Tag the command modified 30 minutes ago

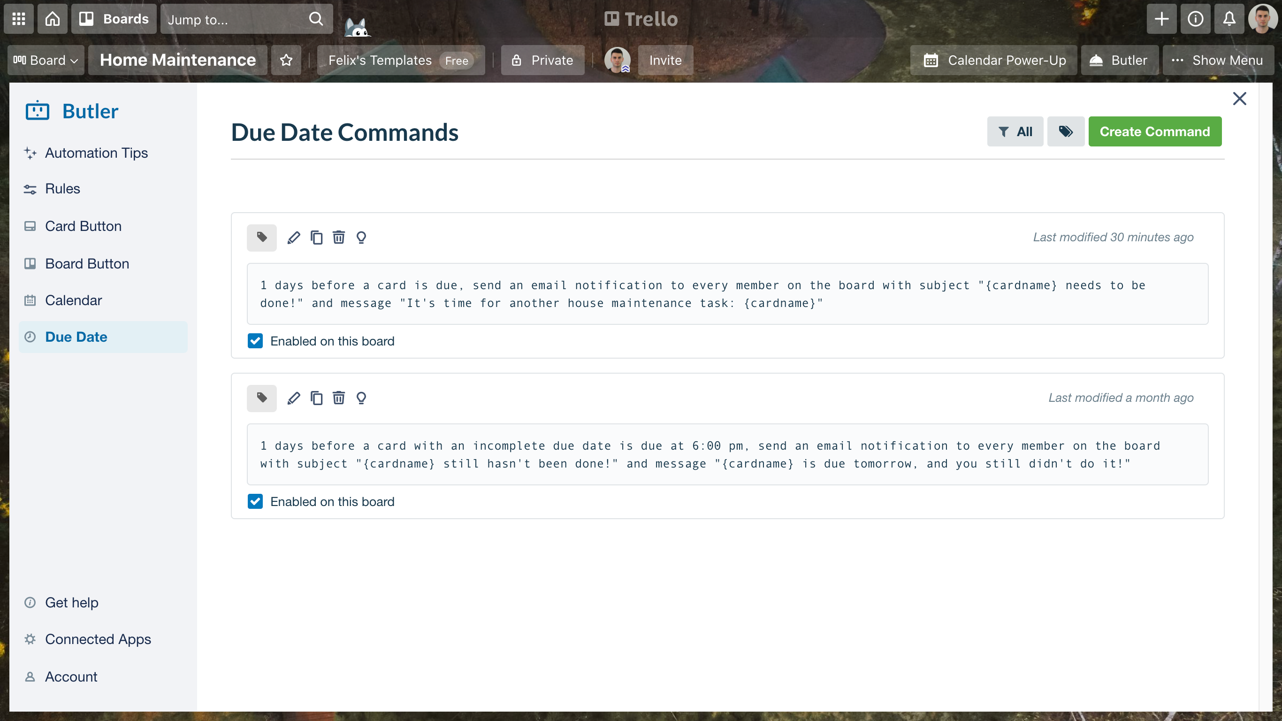pyautogui.click(x=262, y=238)
